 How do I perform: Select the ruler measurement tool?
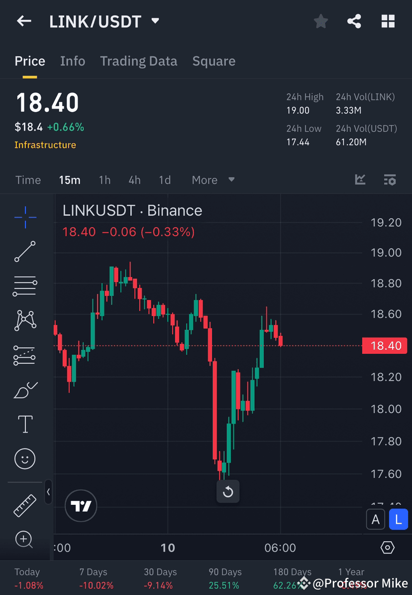point(25,505)
